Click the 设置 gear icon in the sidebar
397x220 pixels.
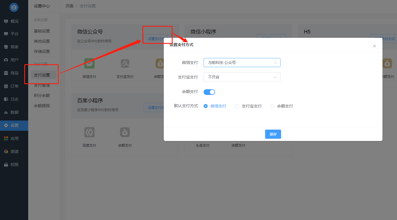pyautogui.click(x=6, y=125)
